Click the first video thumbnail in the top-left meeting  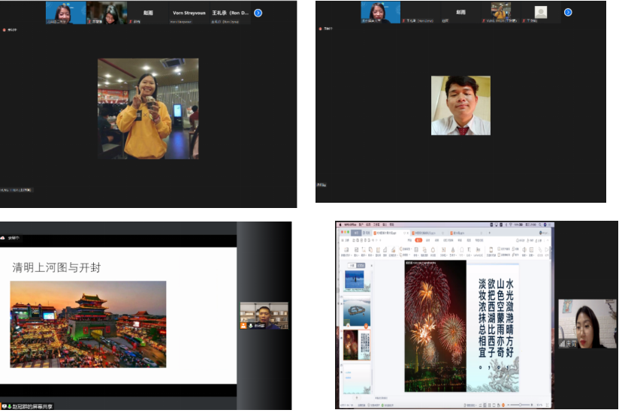(x=65, y=12)
